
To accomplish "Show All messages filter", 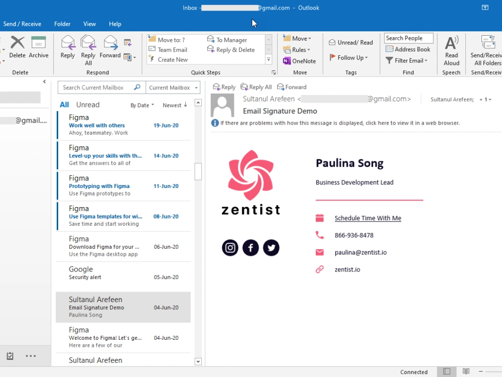I will (x=64, y=105).
